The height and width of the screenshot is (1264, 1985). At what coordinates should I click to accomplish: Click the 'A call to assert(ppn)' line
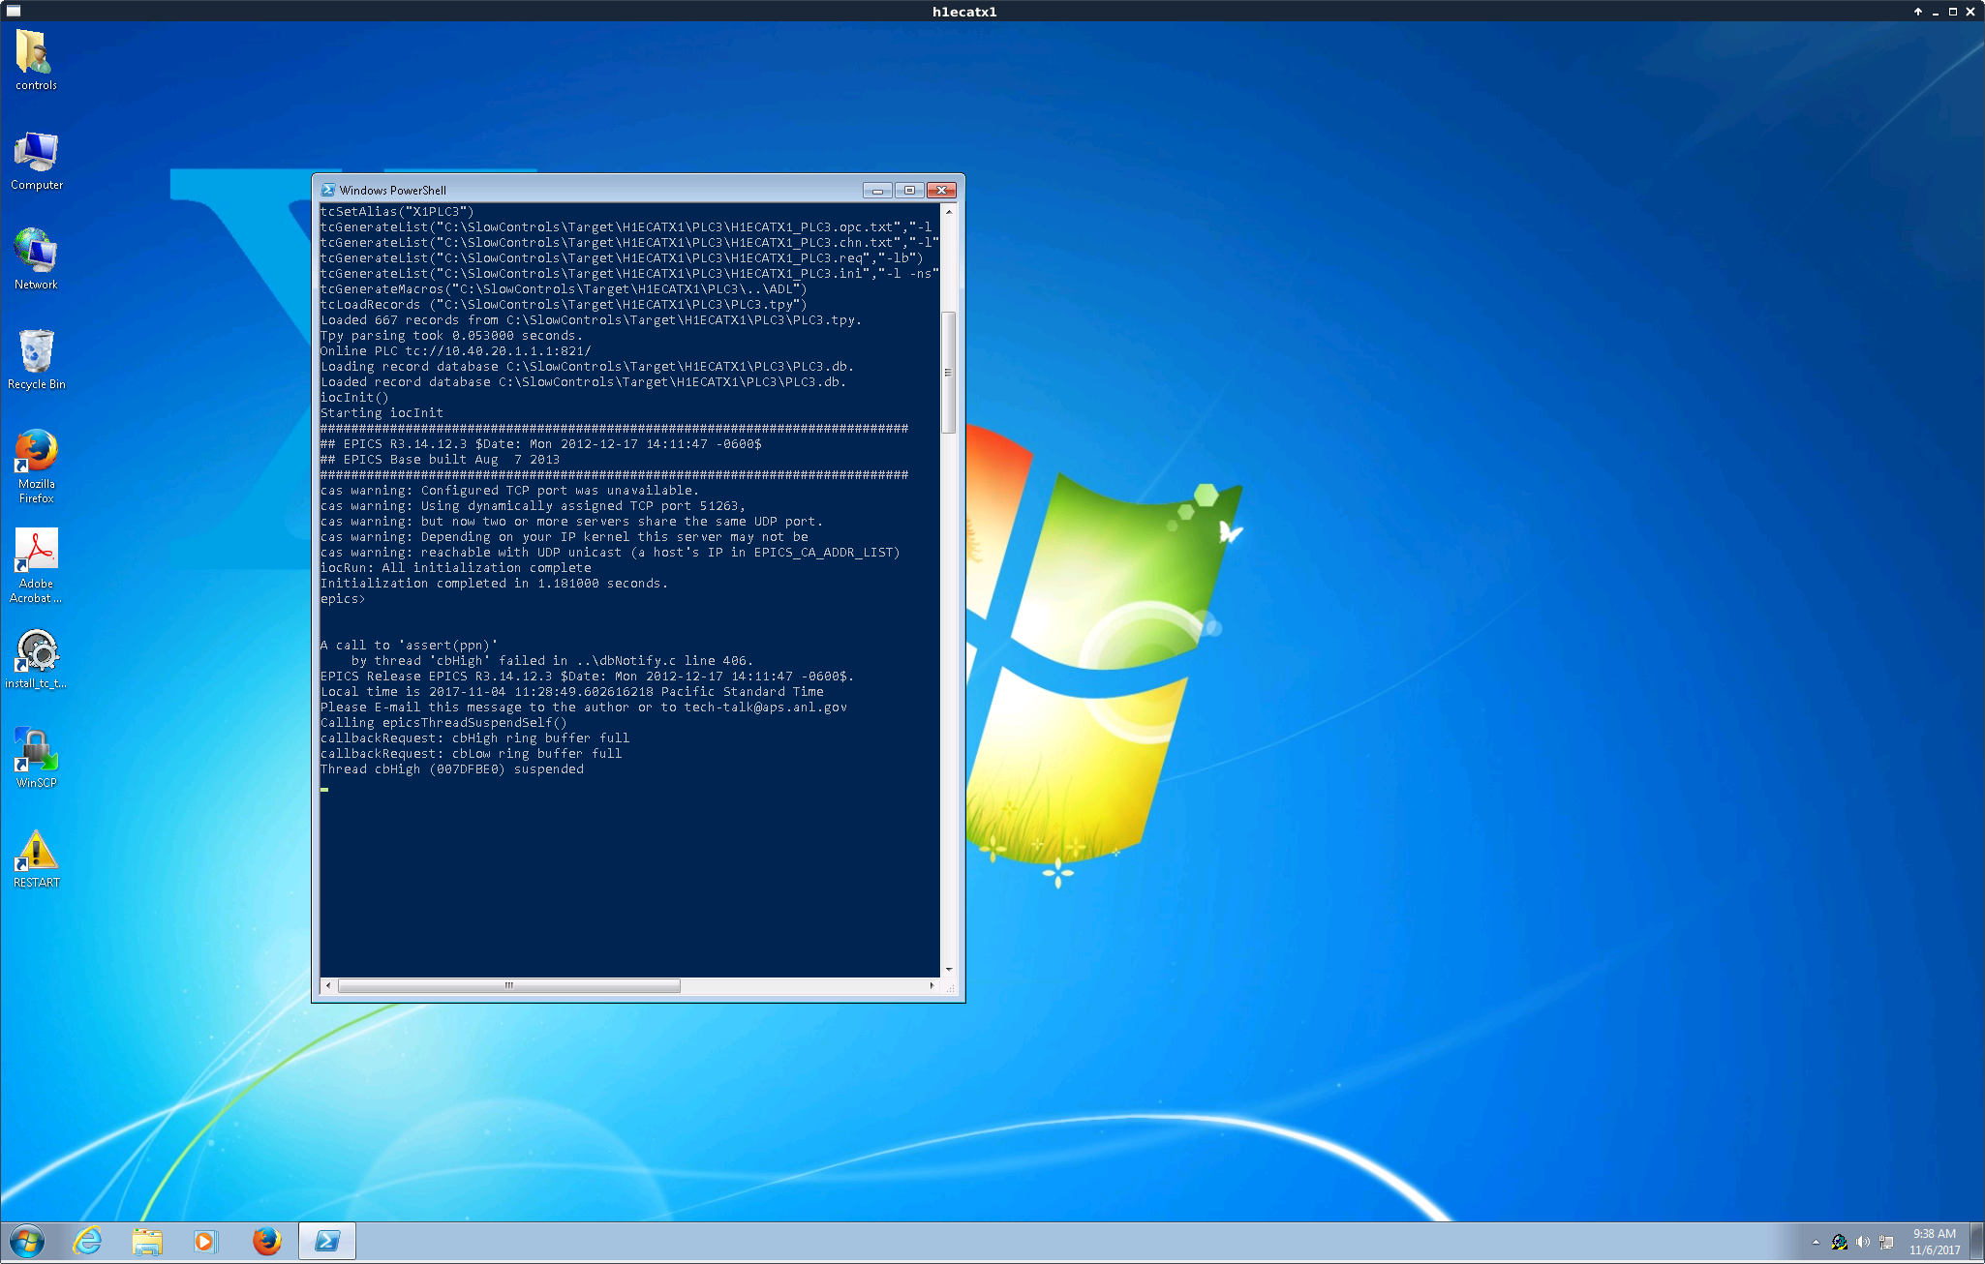pos(409,646)
